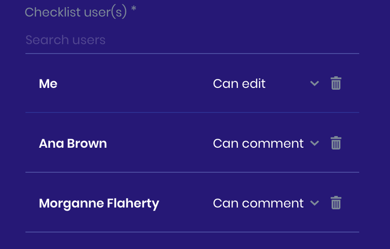Click empty space between Ana Brown and Can comment
This screenshot has width=390, height=249.
(159, 144)
